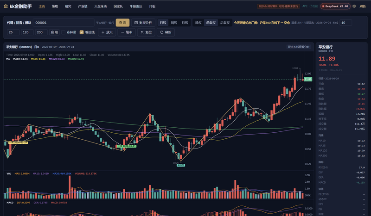Select 前复权 price adjustment option

[211, 23]
